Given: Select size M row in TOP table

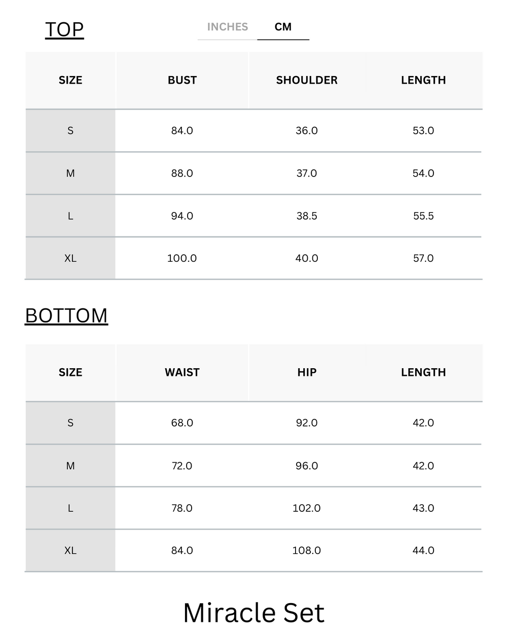Looking at the screenshot, I should (70, 173).
